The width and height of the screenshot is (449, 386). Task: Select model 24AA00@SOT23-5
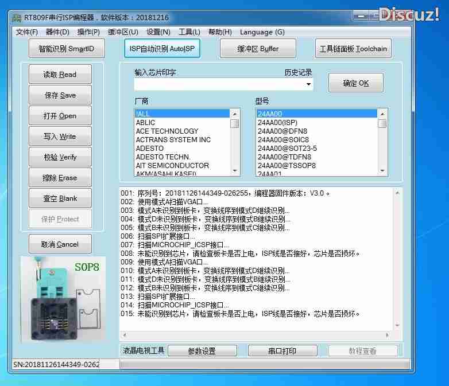[317, 148]
